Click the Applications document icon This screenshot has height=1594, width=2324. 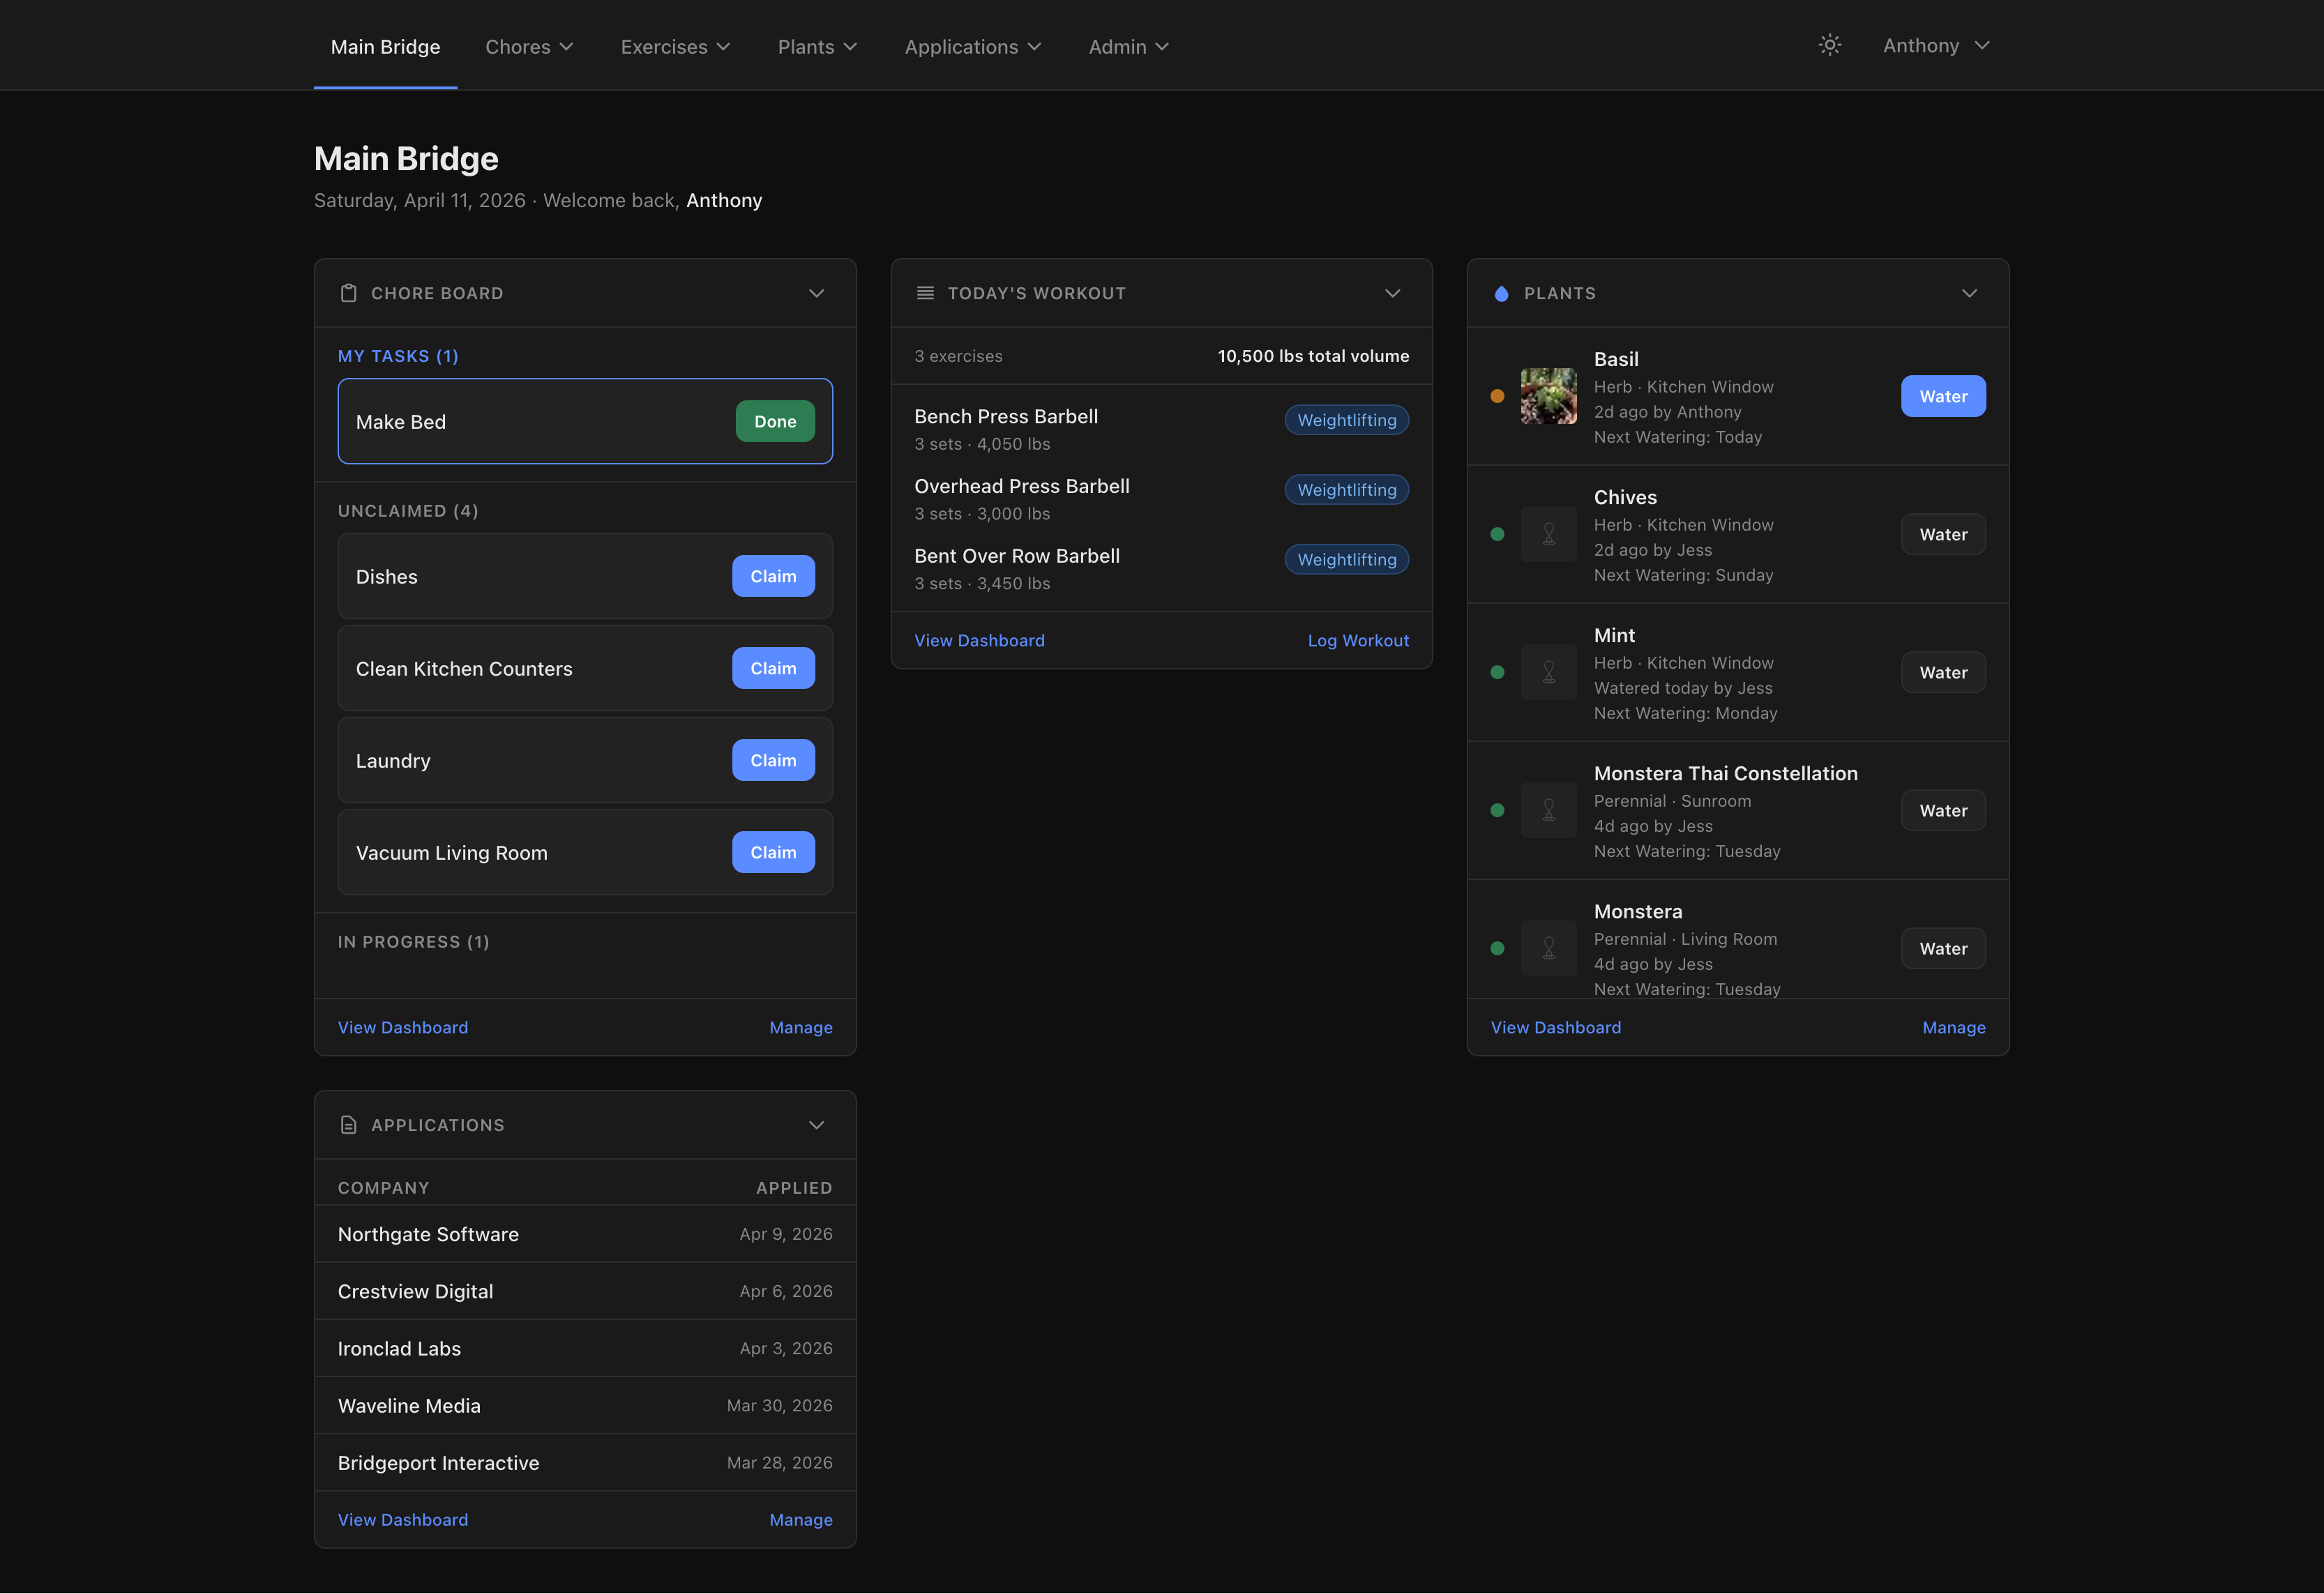348,1124
